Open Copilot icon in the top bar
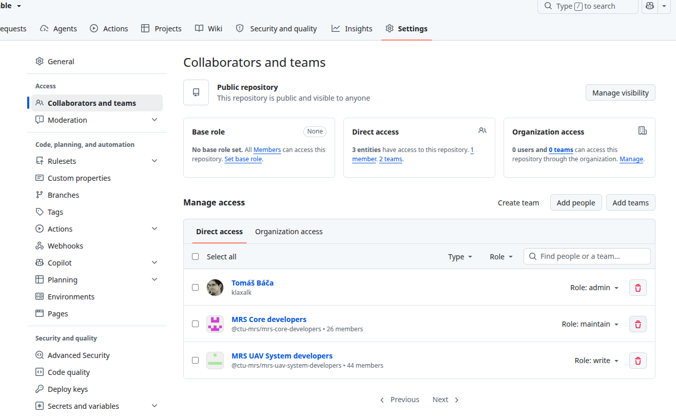This screenshot has width=676, height=416. pos(650,6)
